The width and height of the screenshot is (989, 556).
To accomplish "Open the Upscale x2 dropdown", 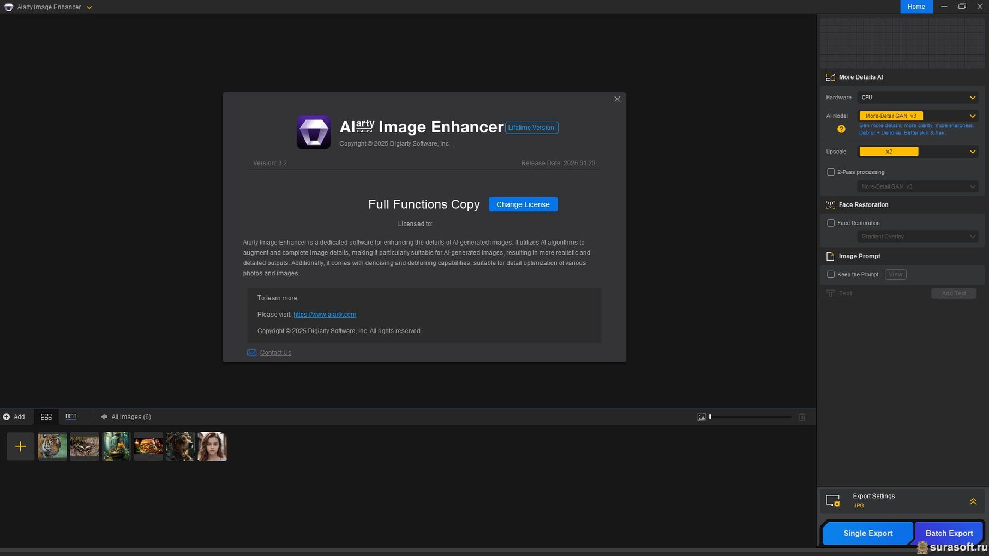I will (918, 152).
